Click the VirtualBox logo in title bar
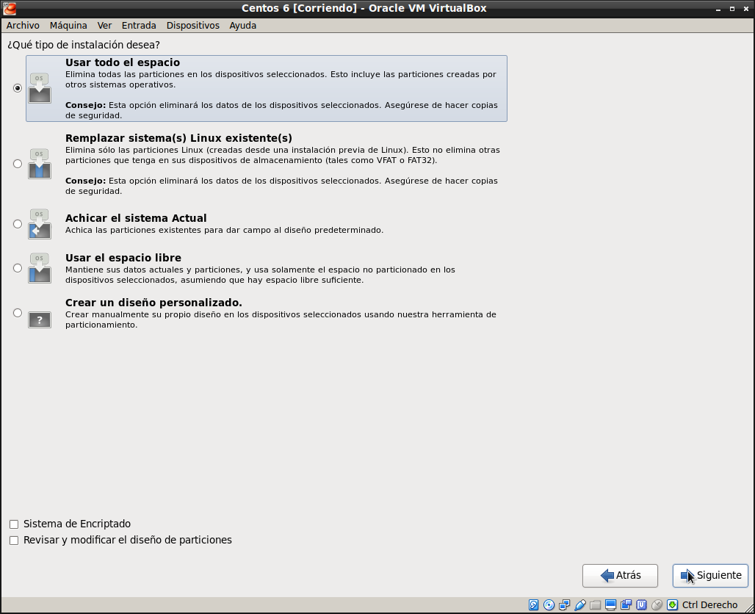 (10, 9)
